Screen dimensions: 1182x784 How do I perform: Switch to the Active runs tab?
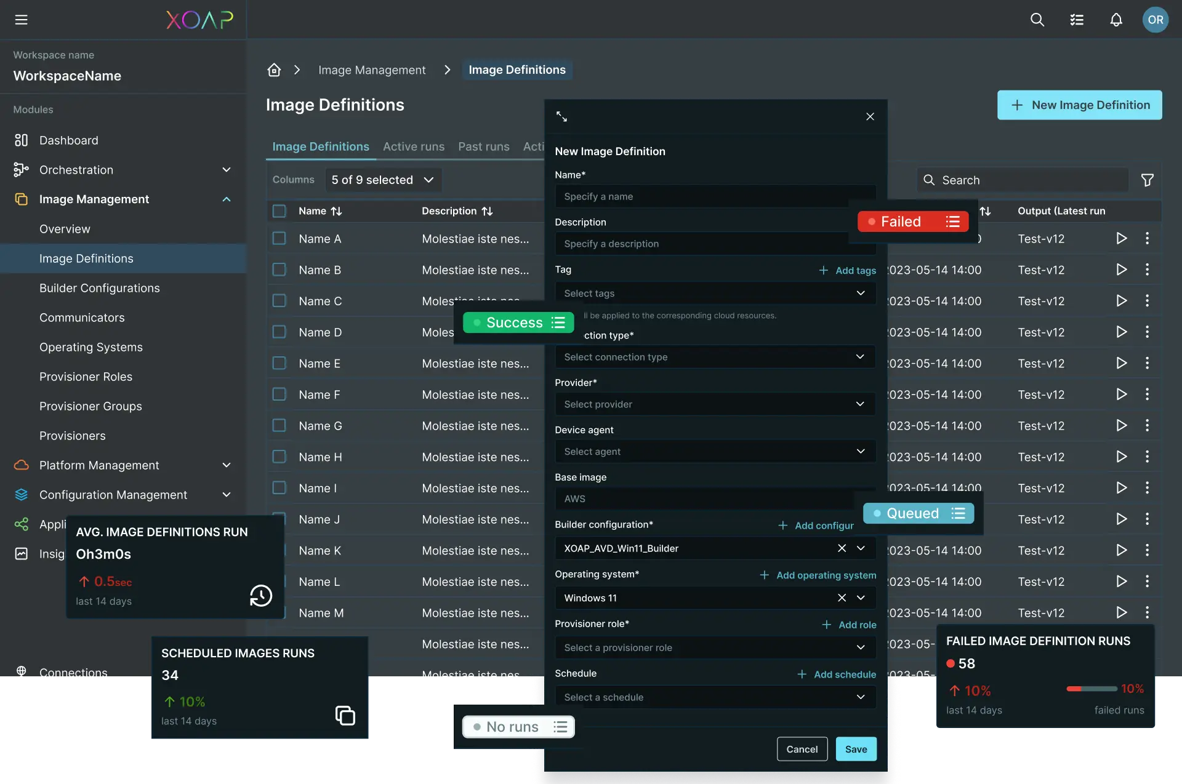coord(414,146)
